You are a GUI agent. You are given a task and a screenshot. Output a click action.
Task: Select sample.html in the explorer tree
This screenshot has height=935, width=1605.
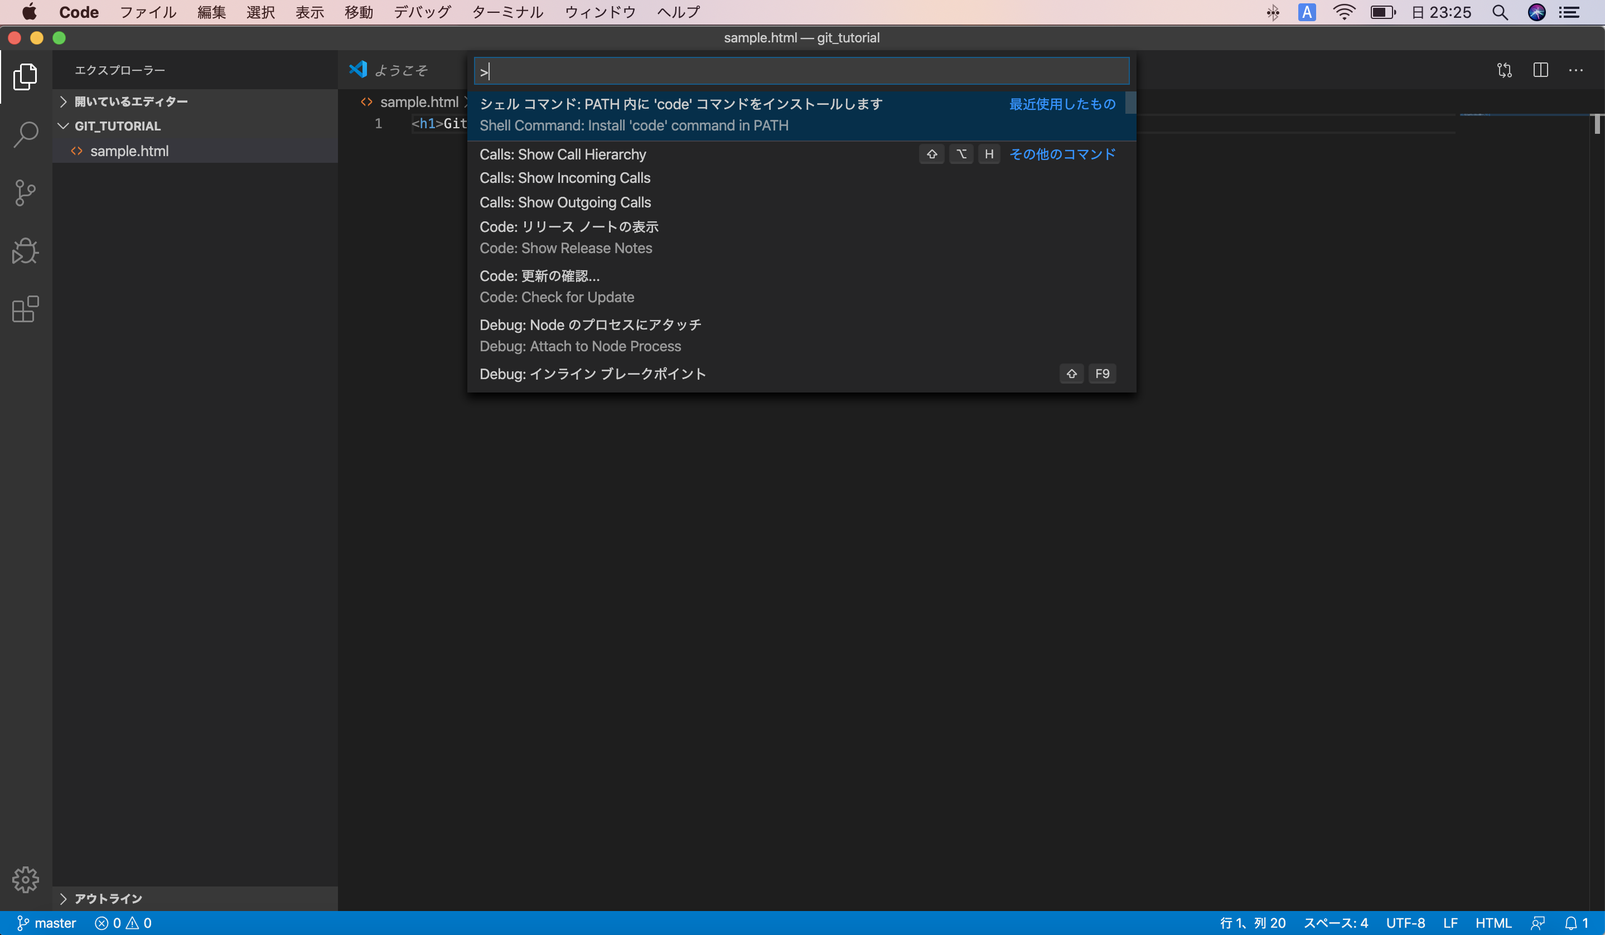[x=195, y=151]
